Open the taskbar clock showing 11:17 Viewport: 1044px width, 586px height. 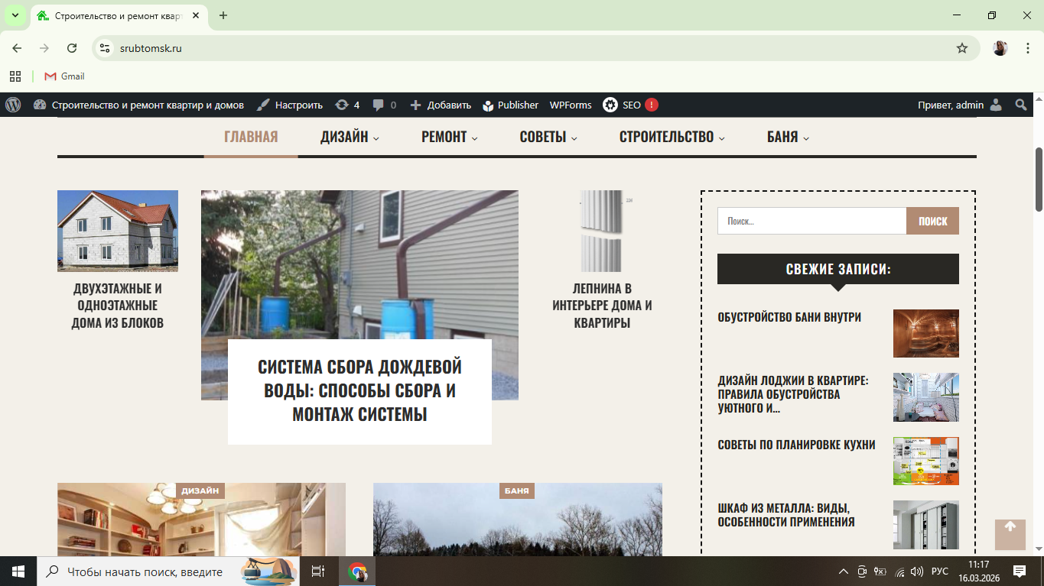tap(979, 571)
